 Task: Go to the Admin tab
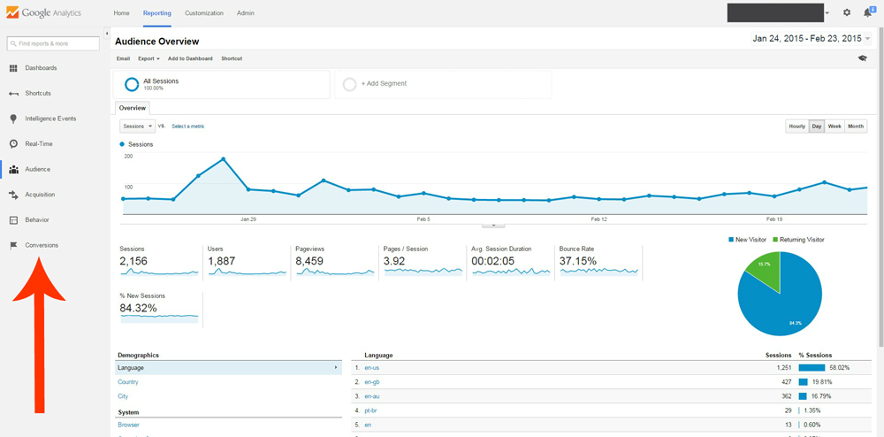pos(246,13)
